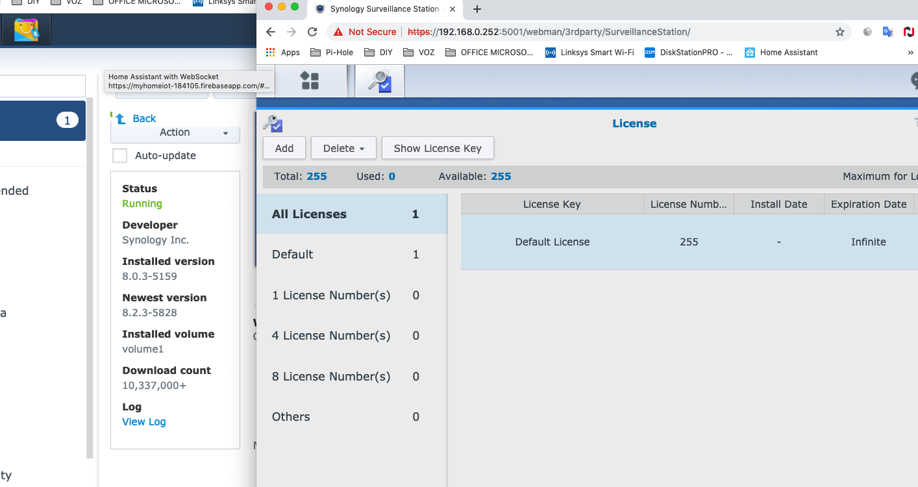Open the Apps bookmark shortcut
The width and height of the screenshot is (918, 487).
[x=284, y=53]
